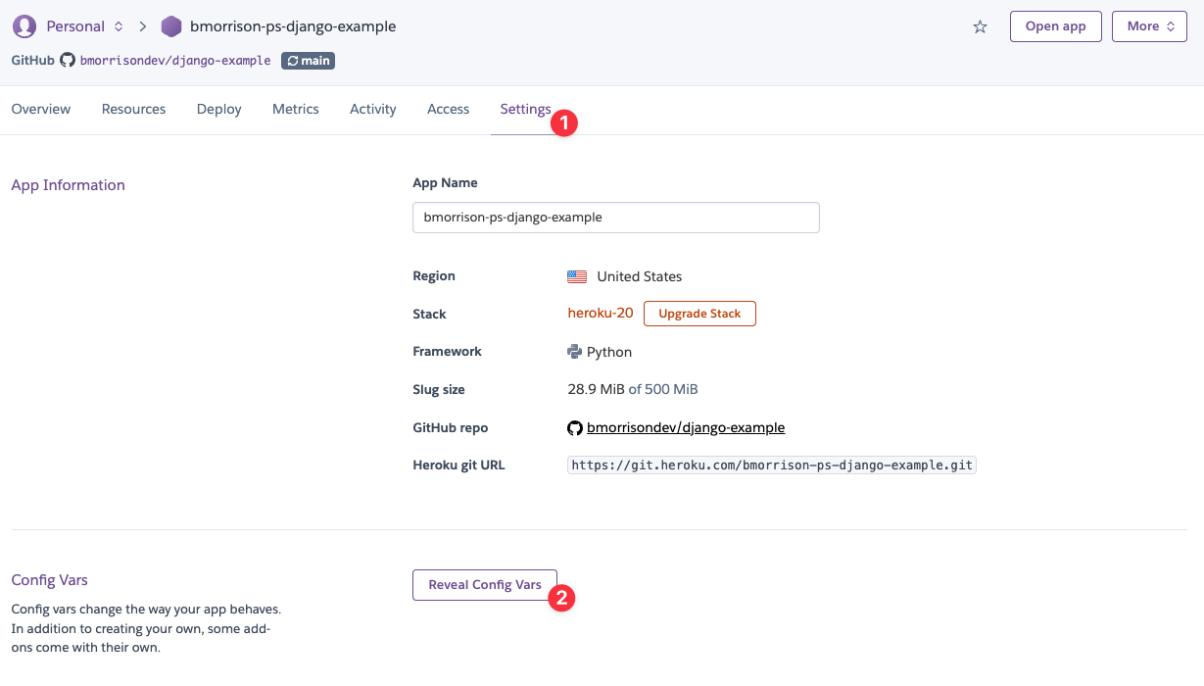The height and width of the screenshot is (686, 1204).
Task: Open the More actions dropdown
Action: [x=1148, y=26]
